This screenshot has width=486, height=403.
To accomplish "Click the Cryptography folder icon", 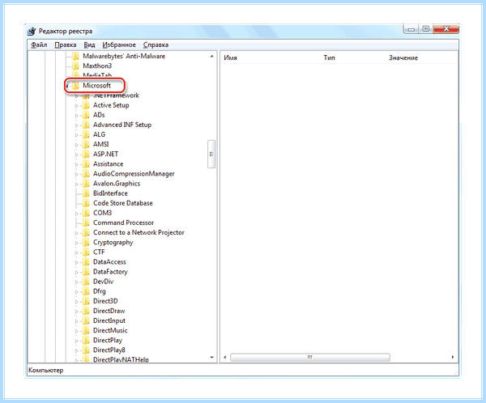I will (x=86, y=243).
